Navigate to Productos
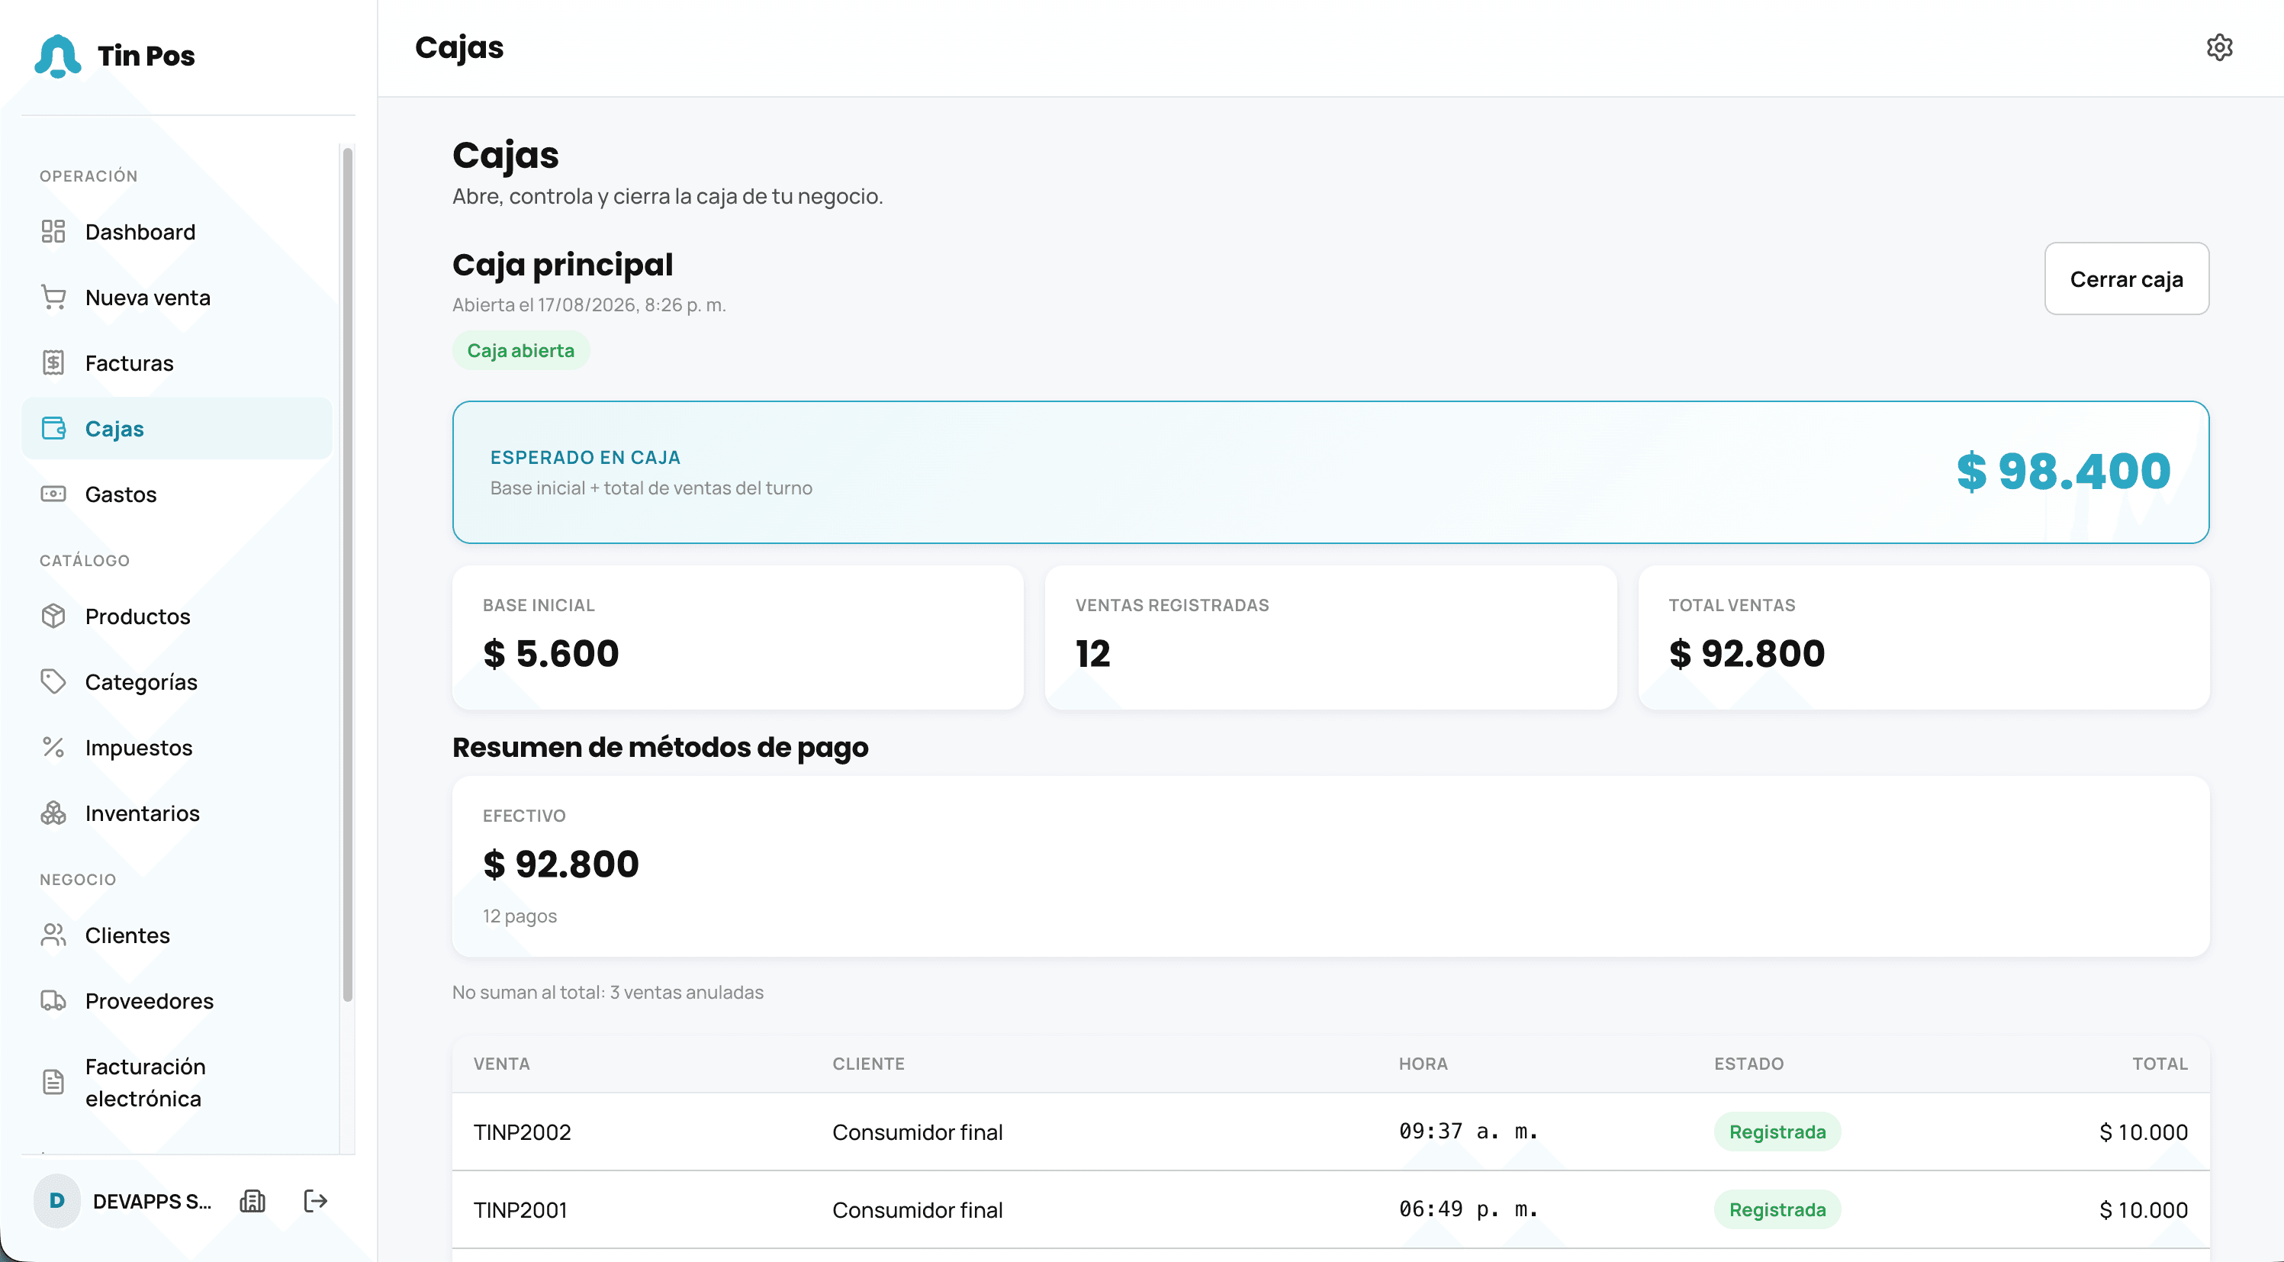The image size is (2284, 1262). click(177, 616)
